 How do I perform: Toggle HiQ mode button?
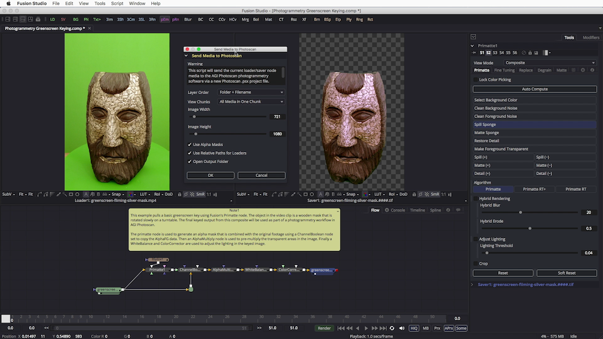414,328
